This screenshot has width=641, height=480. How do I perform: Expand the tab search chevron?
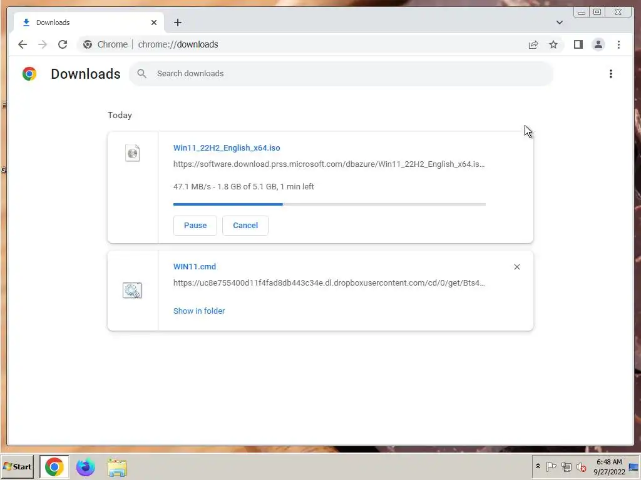coord(559,22)
